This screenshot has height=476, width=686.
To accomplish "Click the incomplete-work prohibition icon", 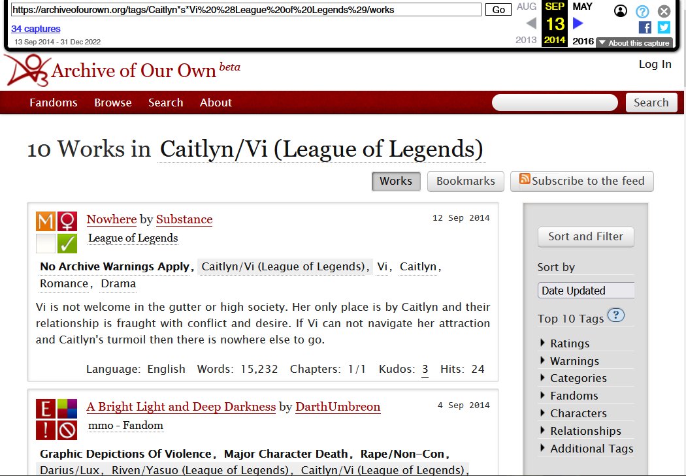I will [x=67, y=430].
